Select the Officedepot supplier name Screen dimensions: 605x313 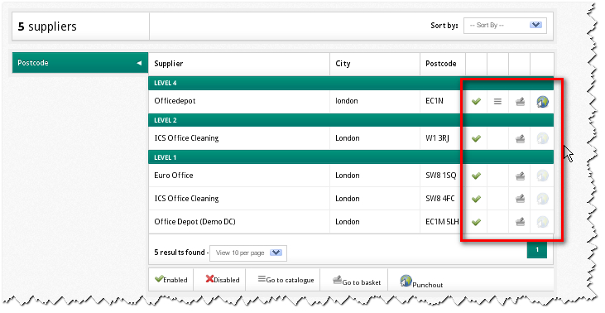point(175,101)
